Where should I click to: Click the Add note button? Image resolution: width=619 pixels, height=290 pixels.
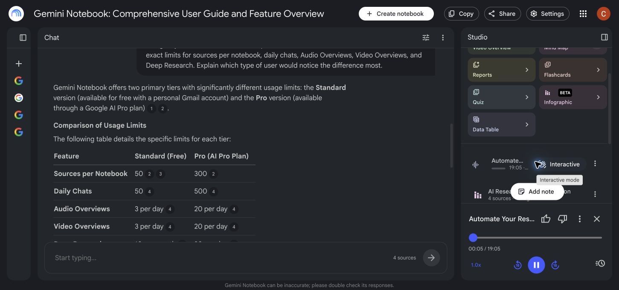(x=537, y=191)
